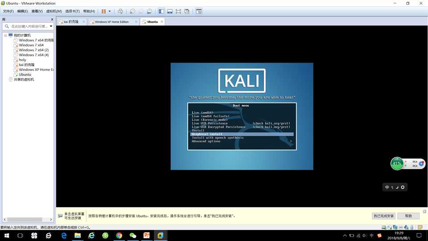Show hidden tray icons chevron
Screen dimensions: 428x241
(x=345, y=235)
